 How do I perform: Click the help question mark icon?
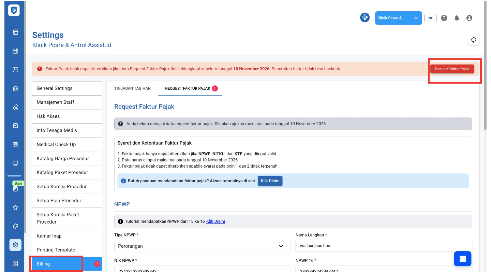coord(444,18)
